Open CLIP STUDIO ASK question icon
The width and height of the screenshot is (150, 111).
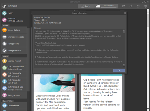pyautogui.click(x=4, y=74)
